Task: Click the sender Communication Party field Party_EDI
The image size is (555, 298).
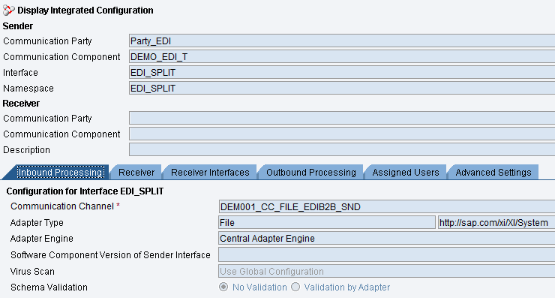Action: click(x=342, y=41)
